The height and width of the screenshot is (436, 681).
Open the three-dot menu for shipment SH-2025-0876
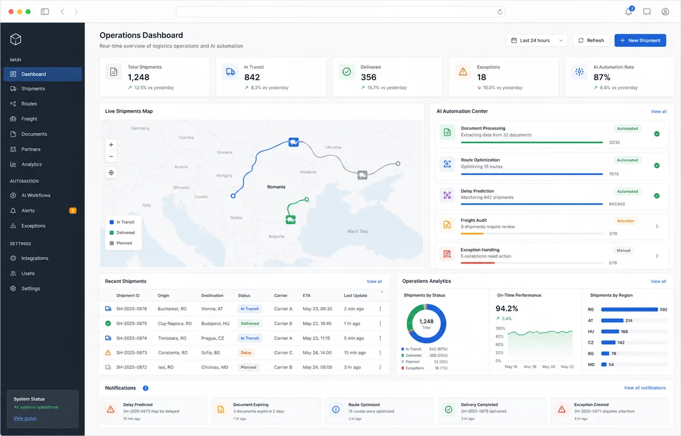(x=380, y=309)
